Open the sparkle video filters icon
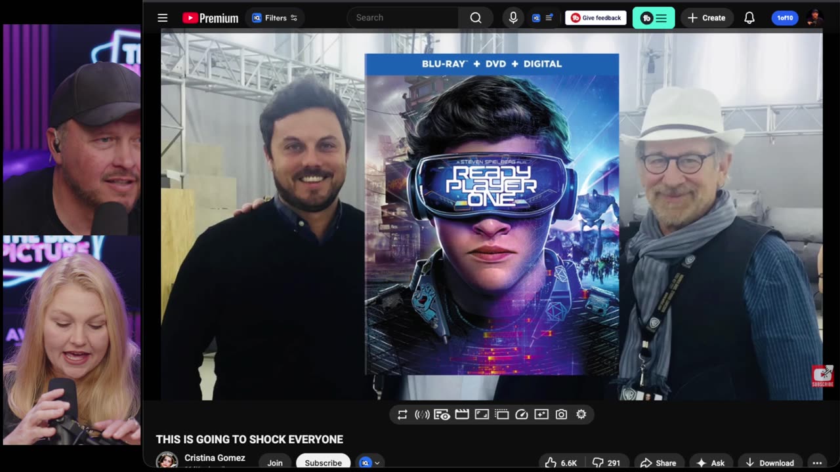The width and height of the screenshot is (840, 472). [541, 414]
